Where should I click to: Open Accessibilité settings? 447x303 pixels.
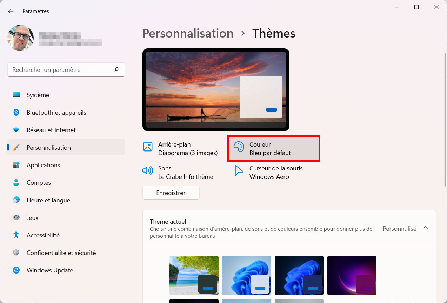66,235
